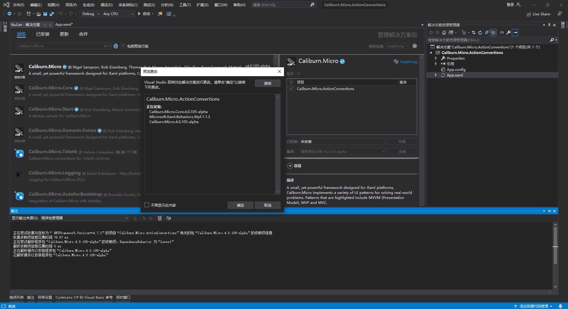
Task: Collapse the Caliburn.Micro.ActionConvertions project node
Action: pyautogui.click(x=431, y=53)
